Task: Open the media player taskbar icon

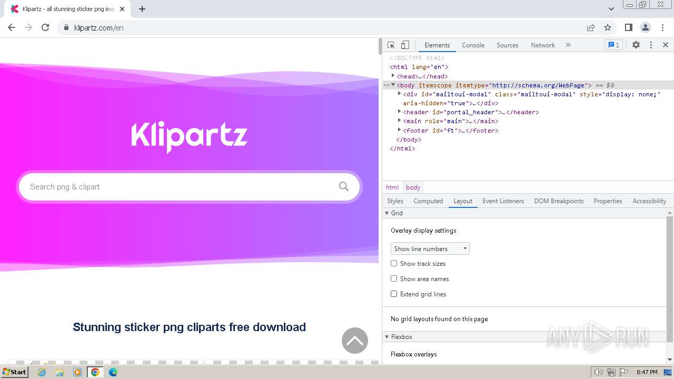Action: pyautogui.click(x=77, y=372)
